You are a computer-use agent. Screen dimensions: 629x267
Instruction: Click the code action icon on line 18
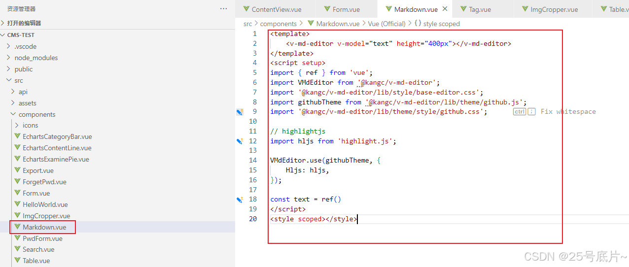pyautogui.click(x=240, y=200)
